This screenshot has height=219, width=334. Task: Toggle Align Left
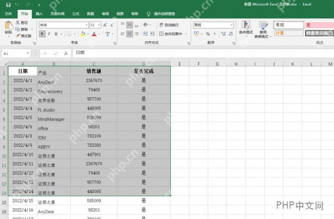(x=122, y=34)
